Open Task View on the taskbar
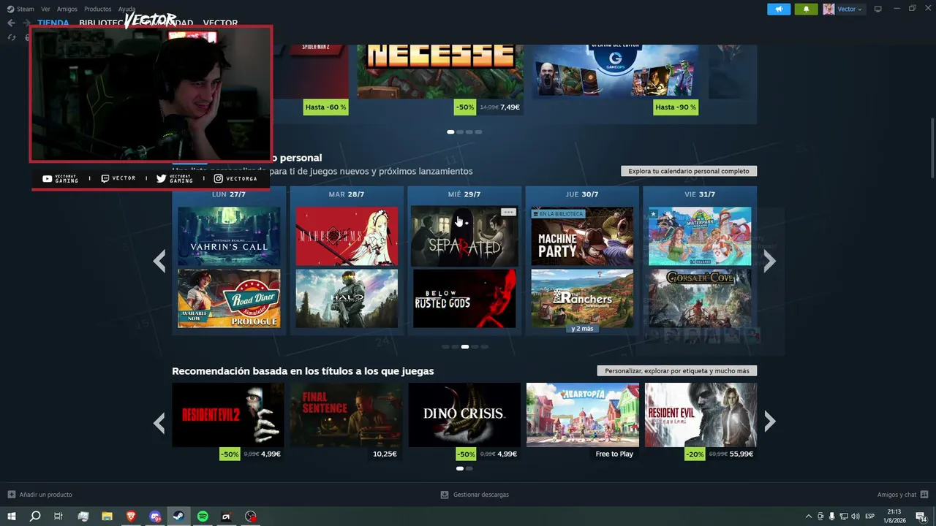The height and width of the screenshot is (526, 936). click(58, 517)
